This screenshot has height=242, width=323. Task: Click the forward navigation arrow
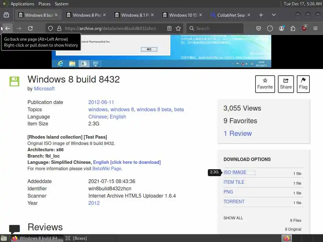tap(19, 28)
